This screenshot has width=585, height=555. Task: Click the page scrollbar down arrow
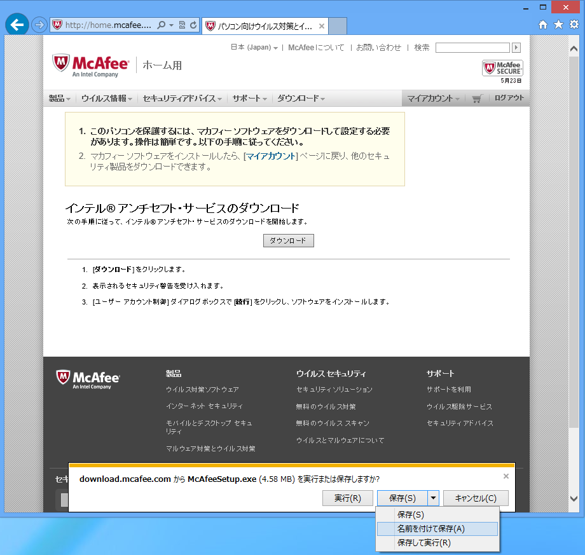(x=574, y=498)
